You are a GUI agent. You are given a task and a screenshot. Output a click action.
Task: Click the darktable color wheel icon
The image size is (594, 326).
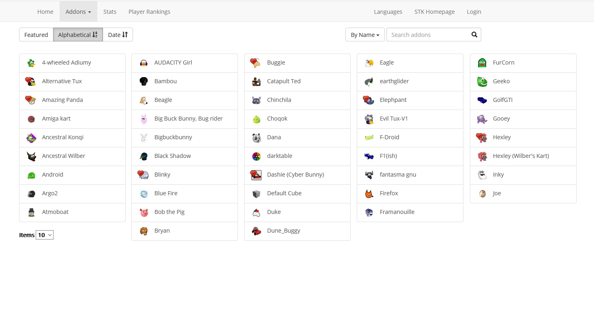[256, 156]
